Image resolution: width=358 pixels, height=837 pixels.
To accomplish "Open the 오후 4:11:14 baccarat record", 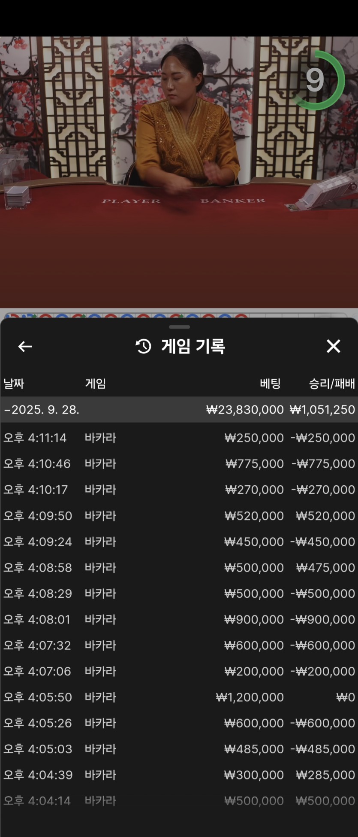I will (x=179, y=438).
